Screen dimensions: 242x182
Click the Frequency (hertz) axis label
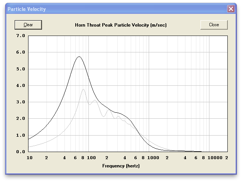[x=121, y=166]
